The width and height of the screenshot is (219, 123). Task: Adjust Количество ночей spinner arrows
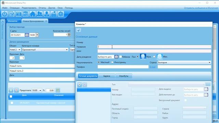point(69,35)
